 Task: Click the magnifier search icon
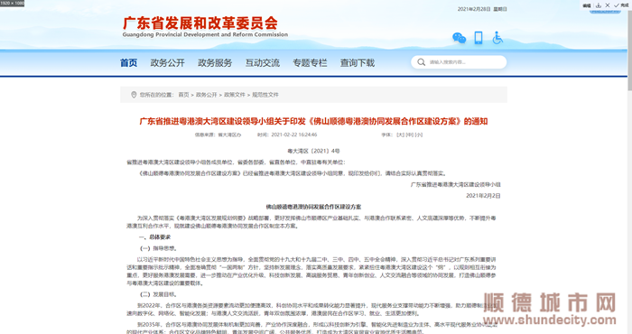(x=422, y=62)
